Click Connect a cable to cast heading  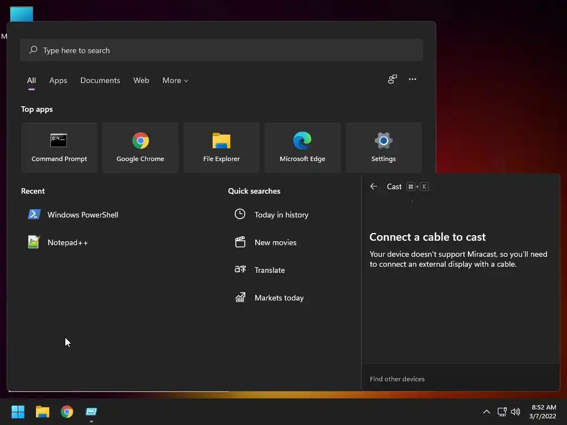coord(427,237)
